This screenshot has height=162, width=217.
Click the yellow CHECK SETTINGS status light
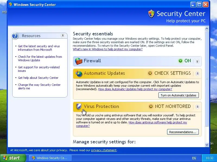click(x=150, y=73)
